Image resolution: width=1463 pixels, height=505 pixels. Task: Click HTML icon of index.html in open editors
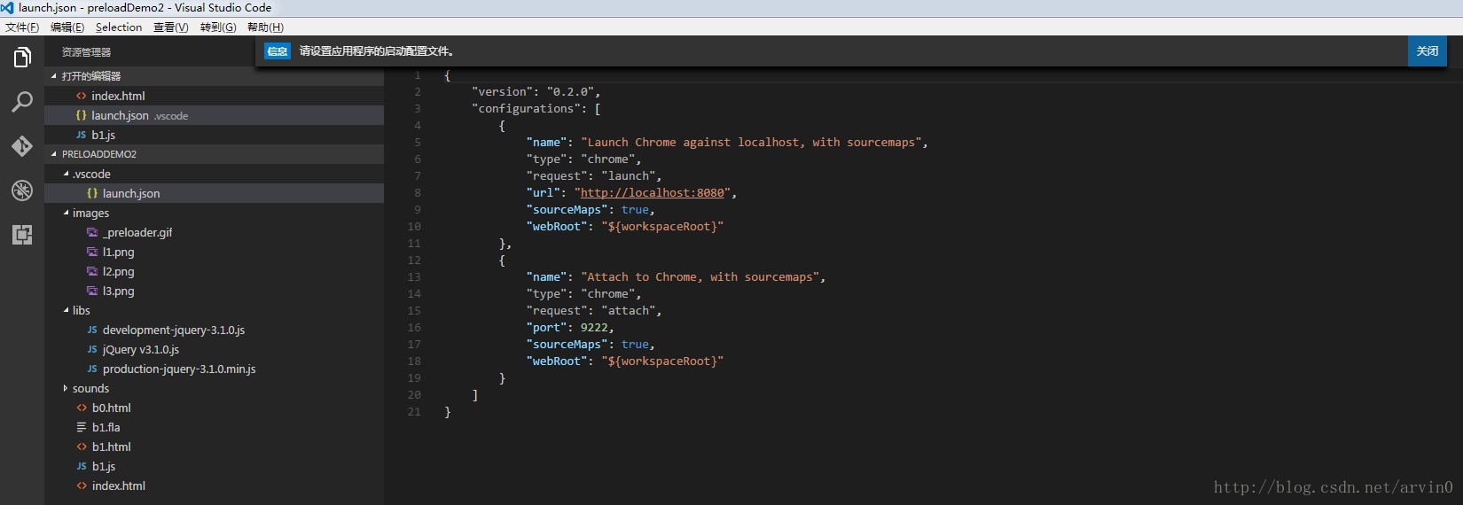tap(81, 96)
